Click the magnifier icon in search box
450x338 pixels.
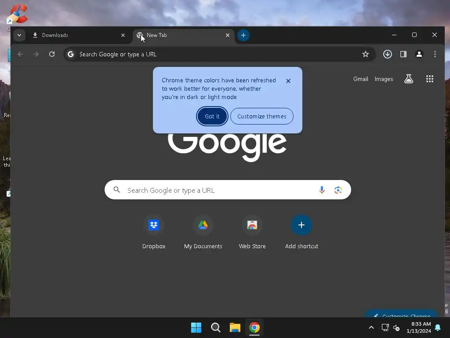(116, 190)
